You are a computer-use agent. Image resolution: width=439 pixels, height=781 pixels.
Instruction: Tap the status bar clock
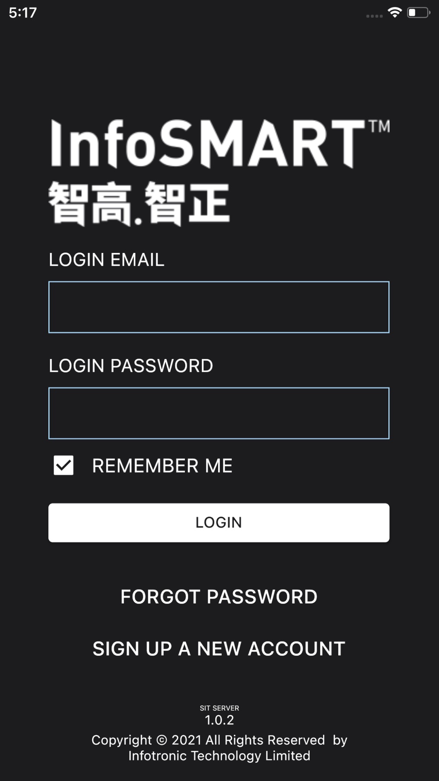[x=23, y=13]
